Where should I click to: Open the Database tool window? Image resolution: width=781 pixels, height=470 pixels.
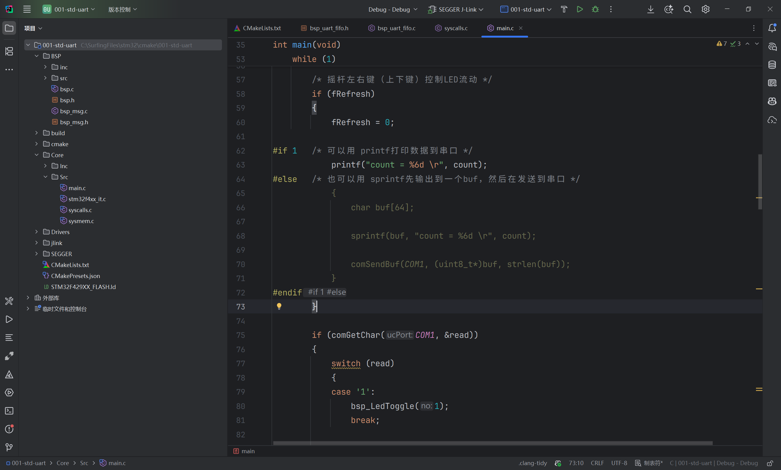click(x=772, y=65)
